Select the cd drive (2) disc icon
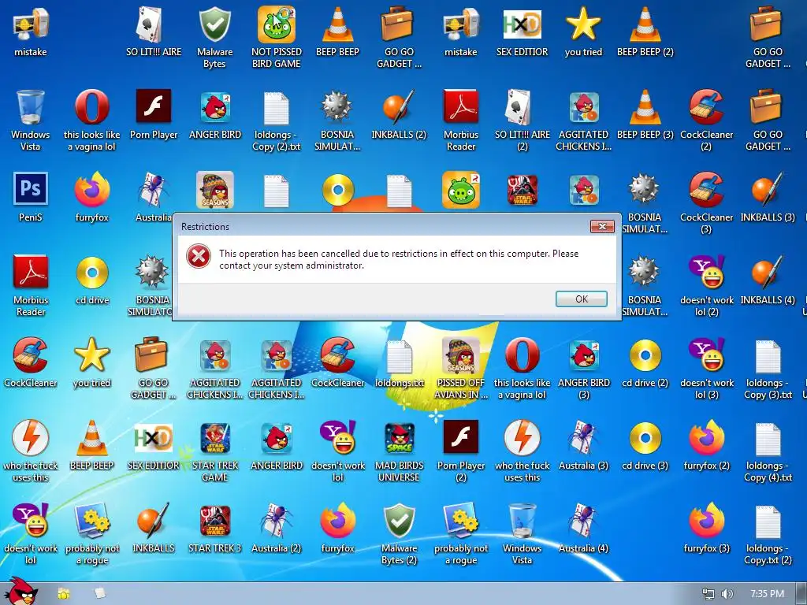807x605 pixels. (645, 355)
